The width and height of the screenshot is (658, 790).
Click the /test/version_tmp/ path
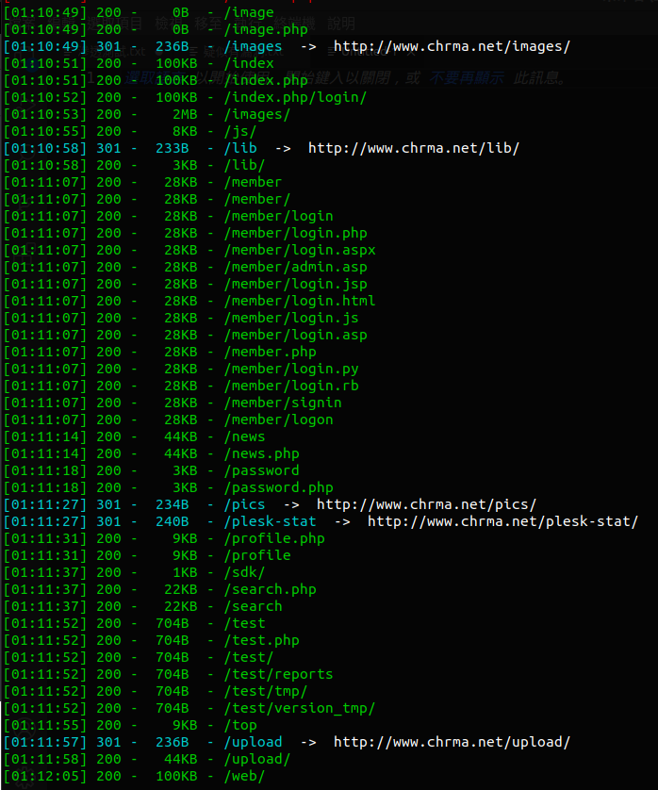(300, 708)
